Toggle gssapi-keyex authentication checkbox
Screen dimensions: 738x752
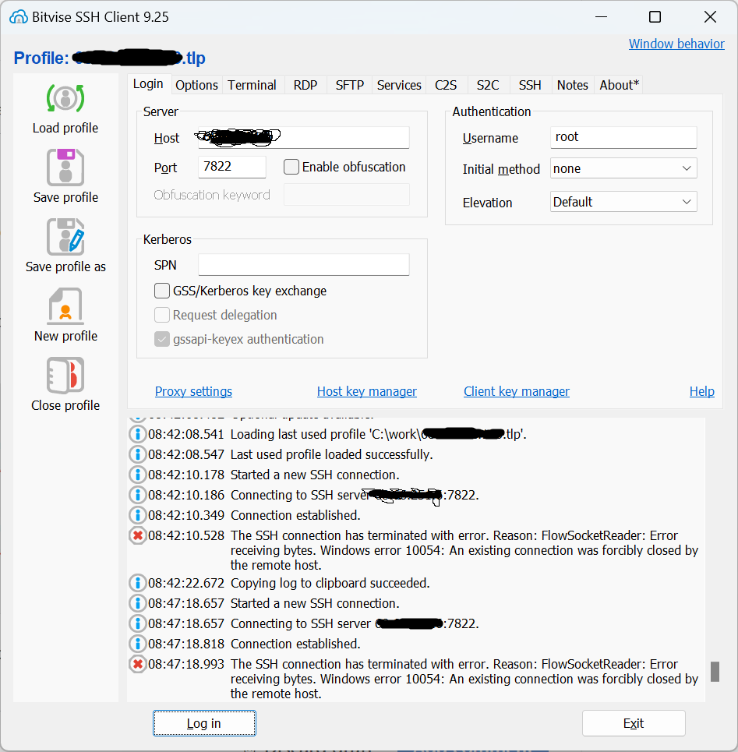(x=161, y=339)
